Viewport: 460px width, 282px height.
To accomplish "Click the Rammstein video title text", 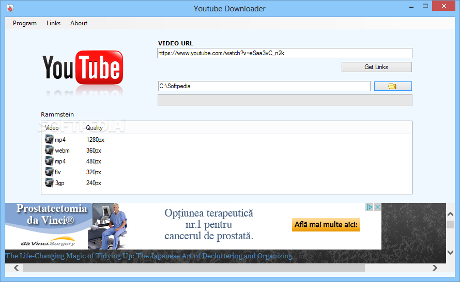I will tap(57, 114).
